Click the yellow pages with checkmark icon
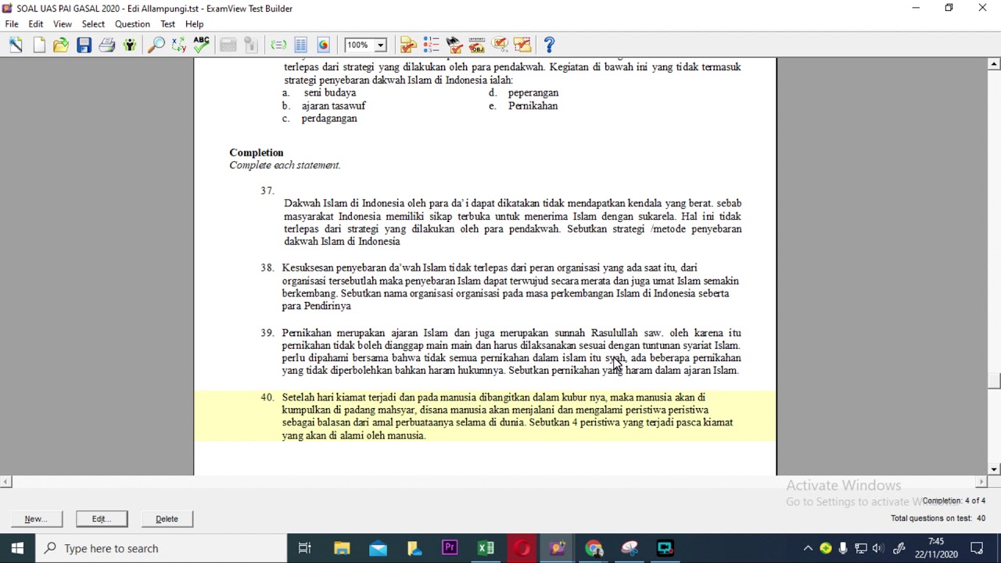The width and height of the screenshot is (1001, 563). [x=408, y=45]
